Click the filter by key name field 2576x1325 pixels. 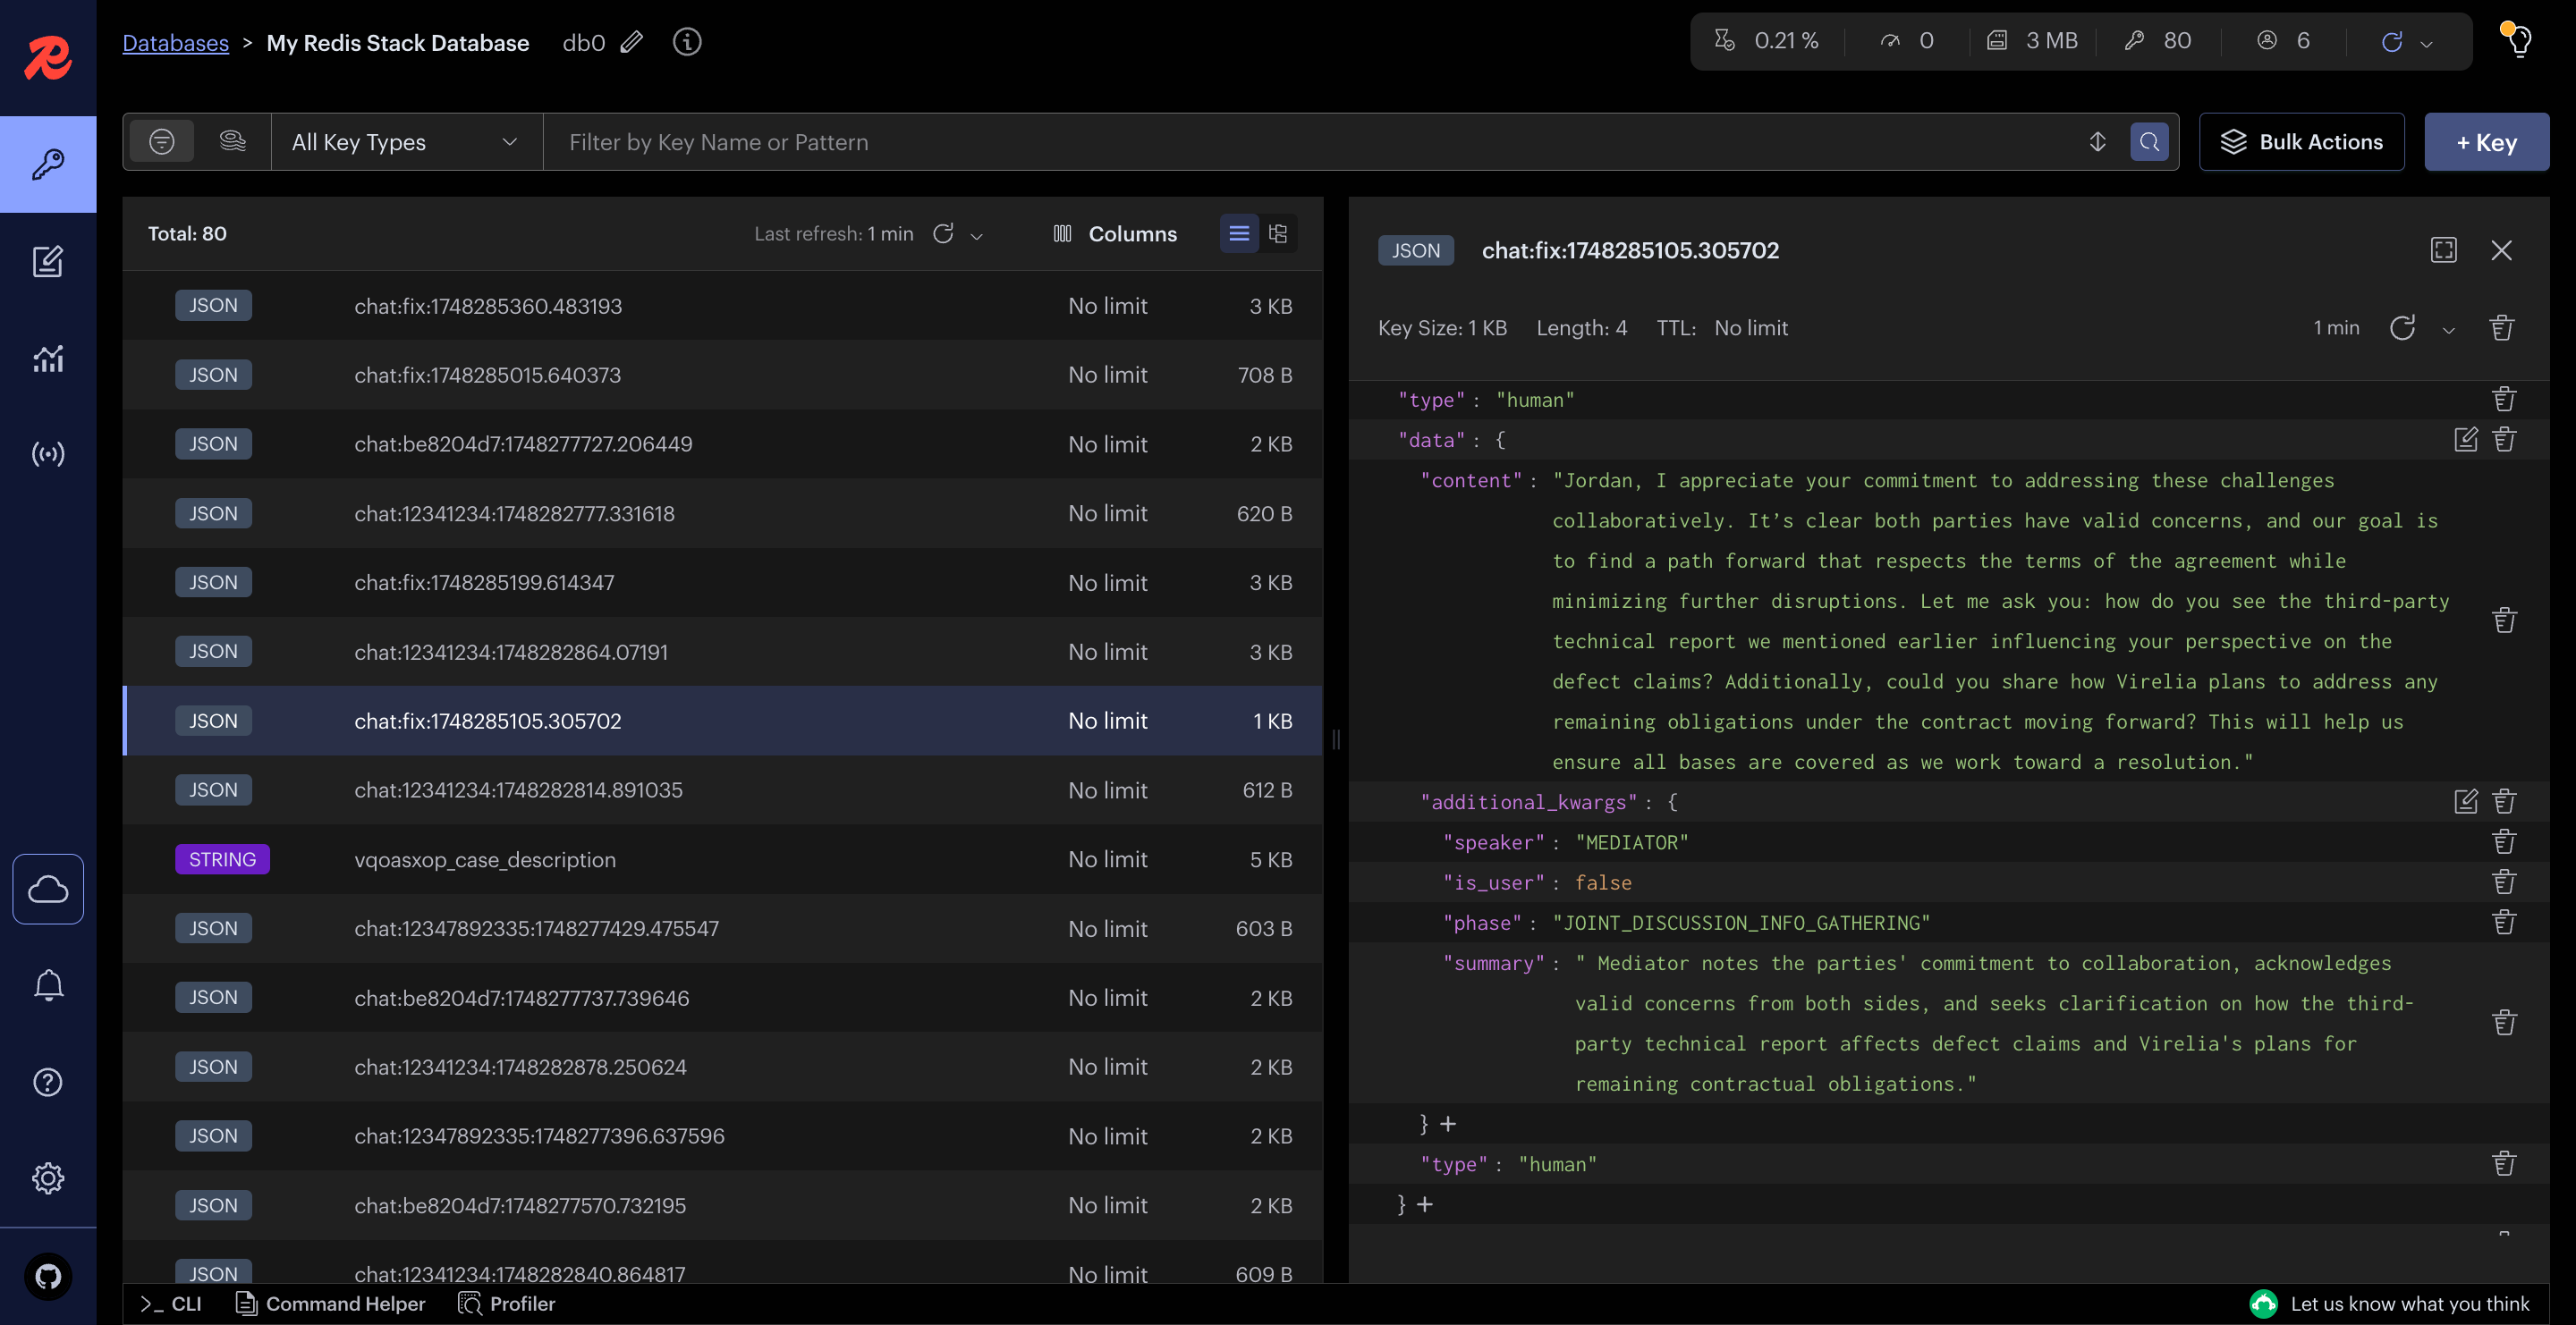coord(1310,142)
